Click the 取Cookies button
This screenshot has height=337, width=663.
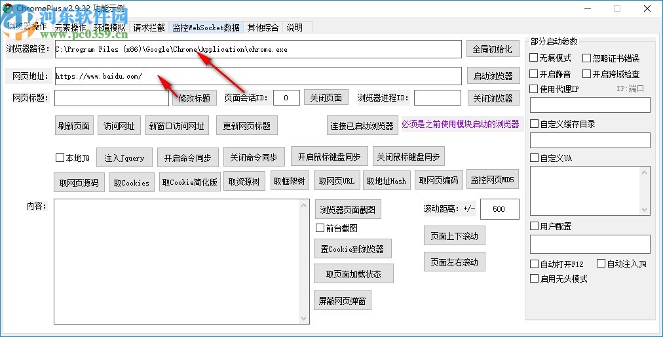[132, 182]
